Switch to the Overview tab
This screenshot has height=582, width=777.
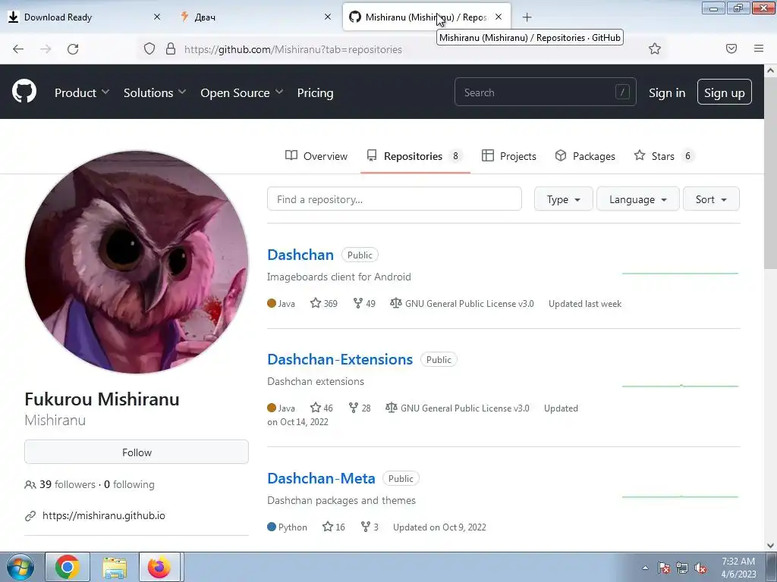pyautogui.click(x=316, y=156)
